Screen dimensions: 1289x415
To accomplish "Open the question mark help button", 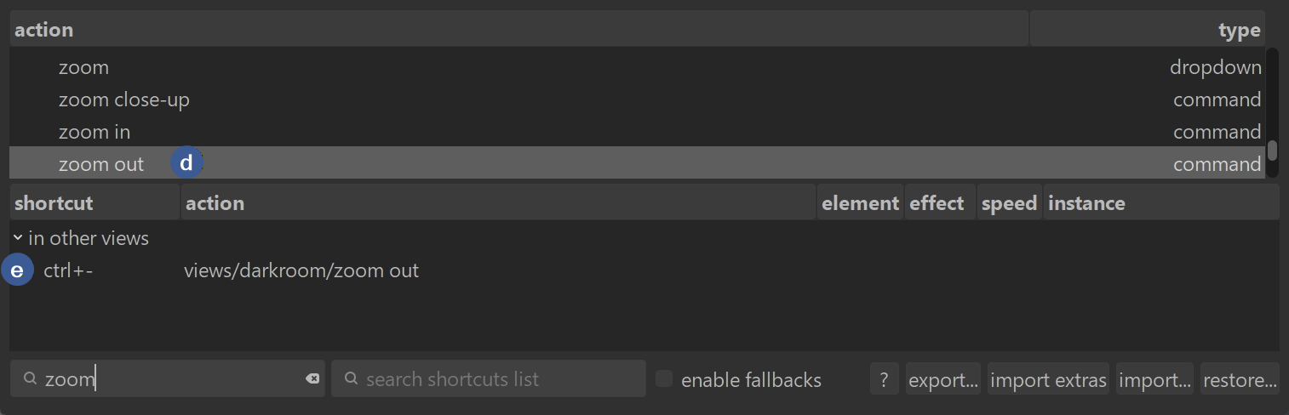I will [884, 379].
